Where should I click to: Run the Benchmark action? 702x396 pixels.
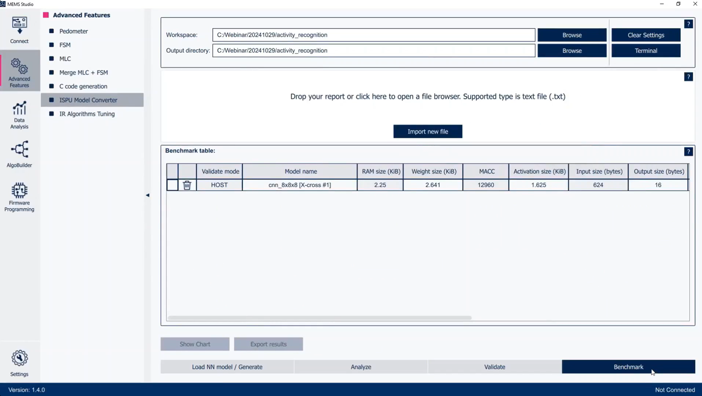(628, 367)
